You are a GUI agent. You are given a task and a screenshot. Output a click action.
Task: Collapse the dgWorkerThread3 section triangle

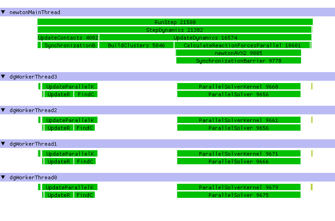pos(3,77)
